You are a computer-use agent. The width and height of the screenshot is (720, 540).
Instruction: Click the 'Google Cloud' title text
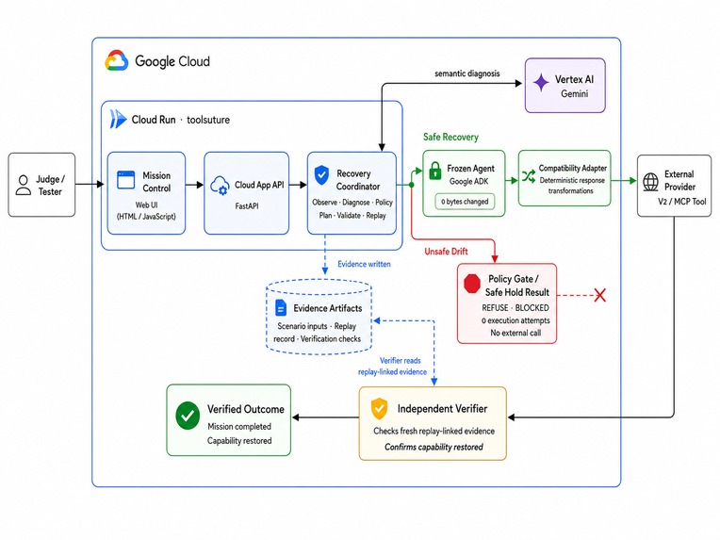(172, 61)
